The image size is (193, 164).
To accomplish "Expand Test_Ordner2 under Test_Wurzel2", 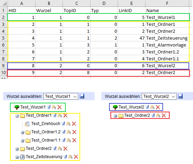I will click(115, 116).
